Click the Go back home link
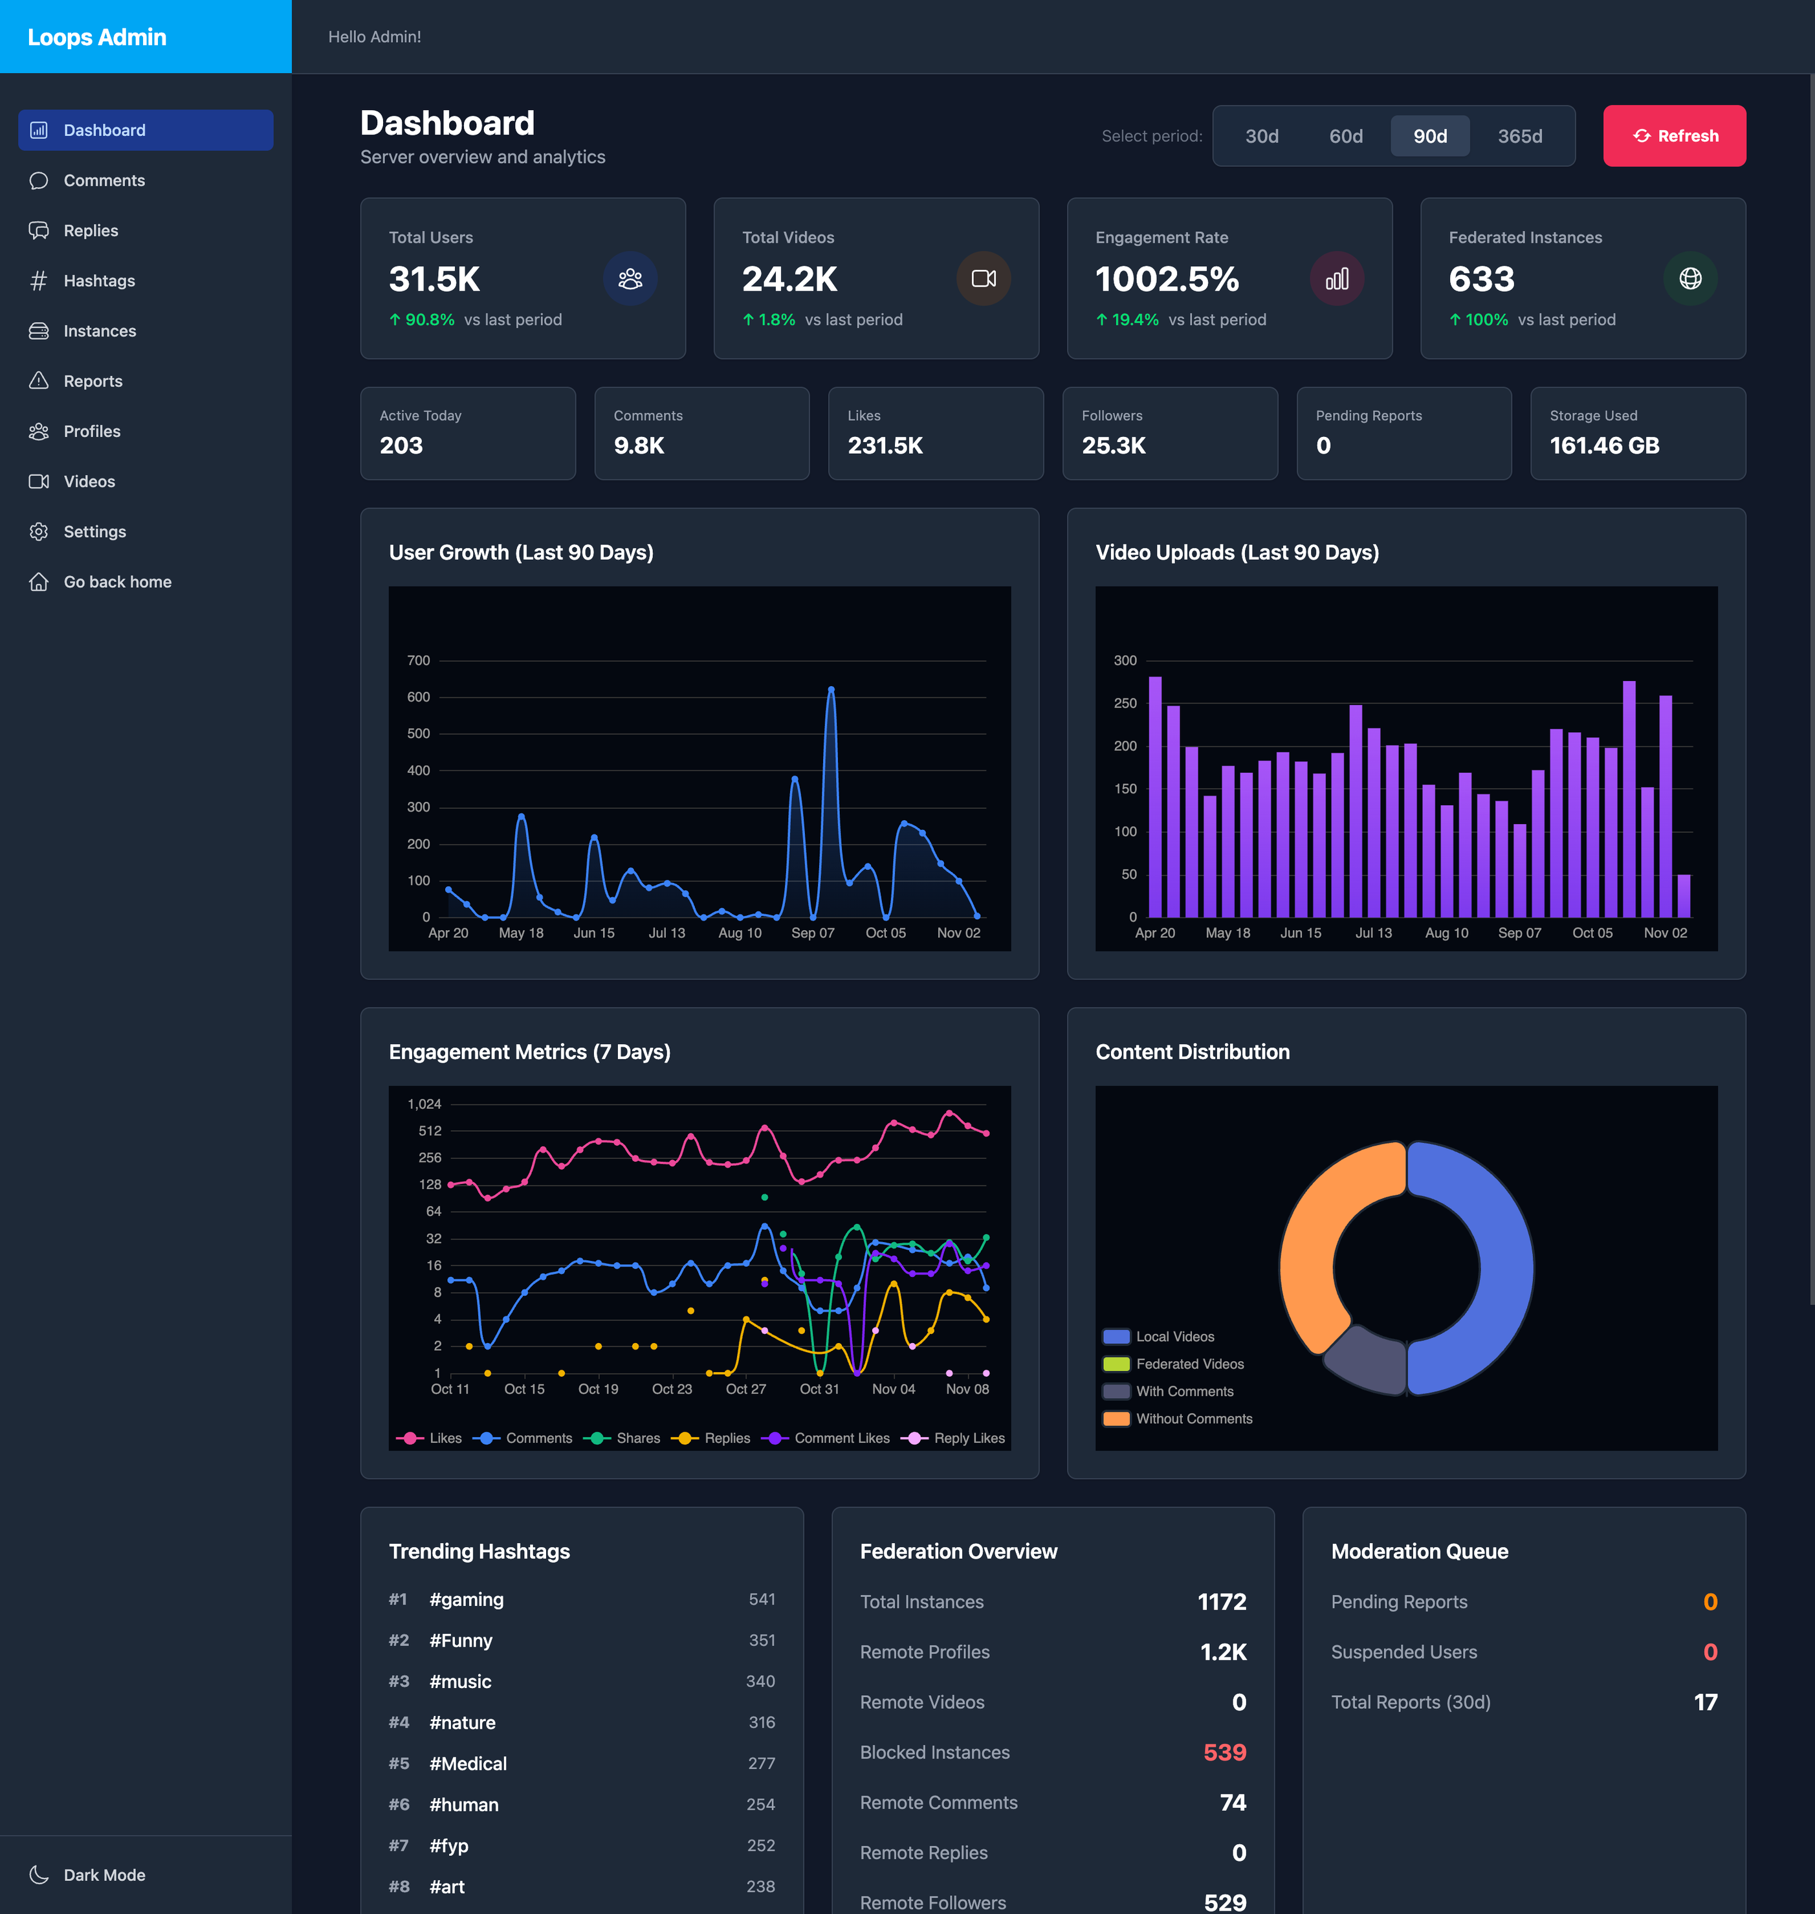Image resolution: width=1815 pixels, height=1914 pixels. tap(117, 581)
